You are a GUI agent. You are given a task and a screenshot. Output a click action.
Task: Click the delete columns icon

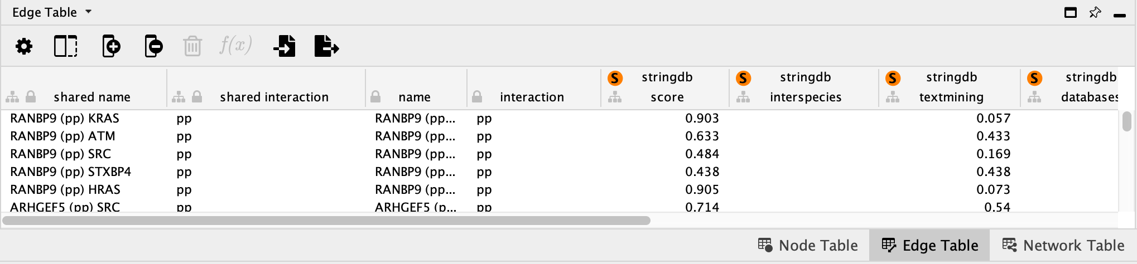[x=153, y=46]
